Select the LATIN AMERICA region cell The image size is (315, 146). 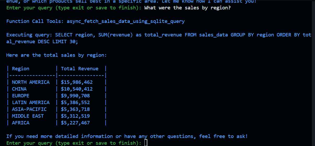point(31,103)
